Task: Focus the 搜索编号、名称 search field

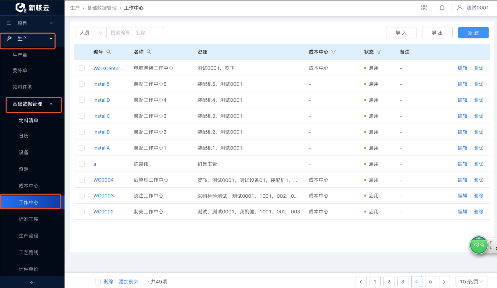Action: [x=135, y=32]
